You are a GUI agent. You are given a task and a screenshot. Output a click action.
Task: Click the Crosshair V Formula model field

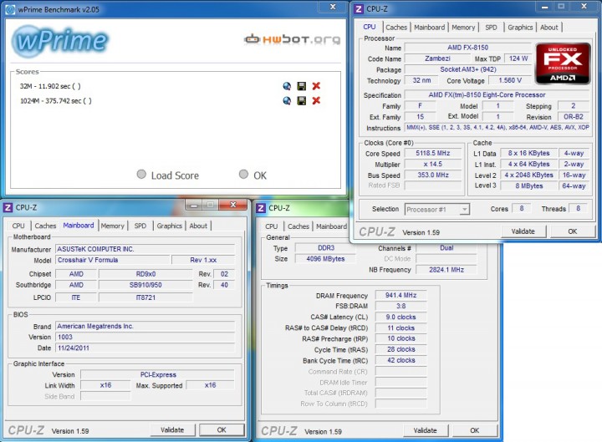(113, 260)
